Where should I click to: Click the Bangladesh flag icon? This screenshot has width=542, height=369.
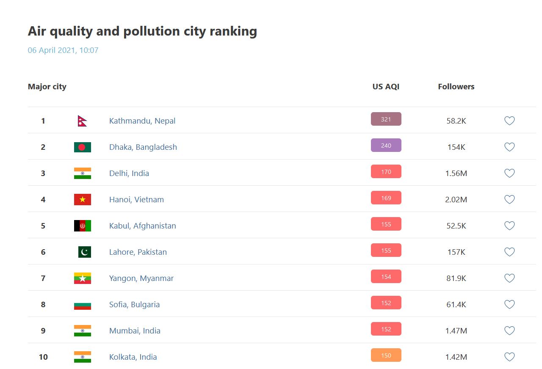tap(83, 147)
